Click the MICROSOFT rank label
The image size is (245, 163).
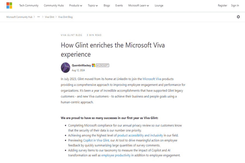click(102, 65)
